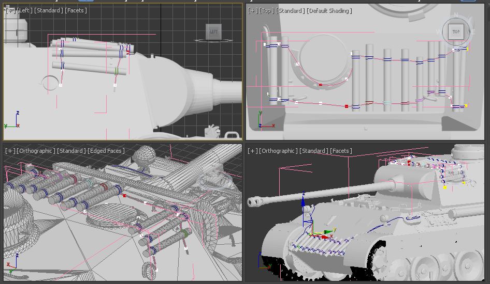
Task: Click the N compass point on Top ViewCube
Action: pyautogui.click(x=456, y=15)
